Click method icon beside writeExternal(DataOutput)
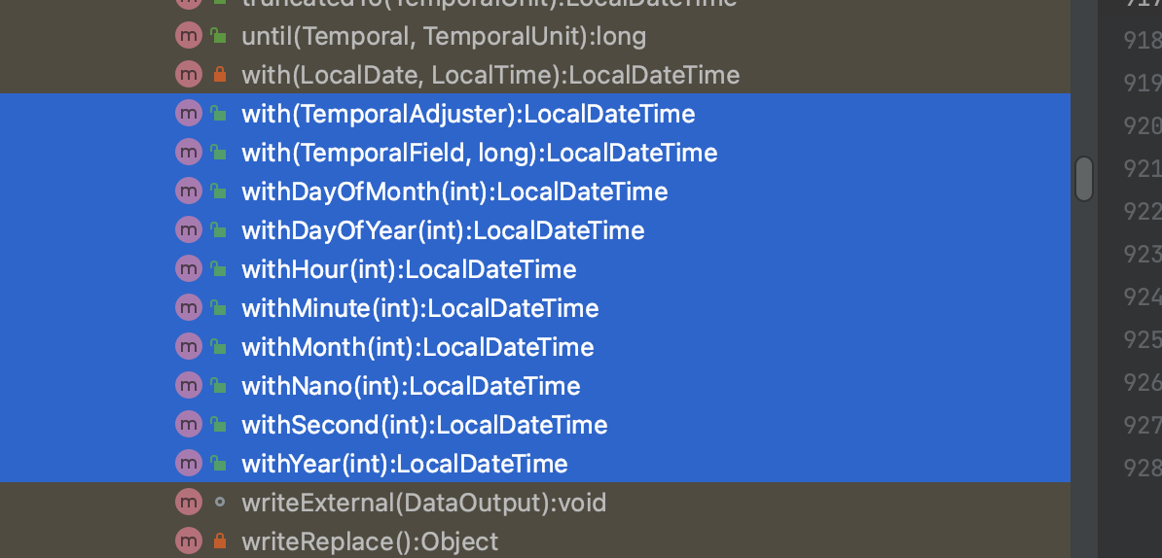1162x558 pixels. point(187,503)
